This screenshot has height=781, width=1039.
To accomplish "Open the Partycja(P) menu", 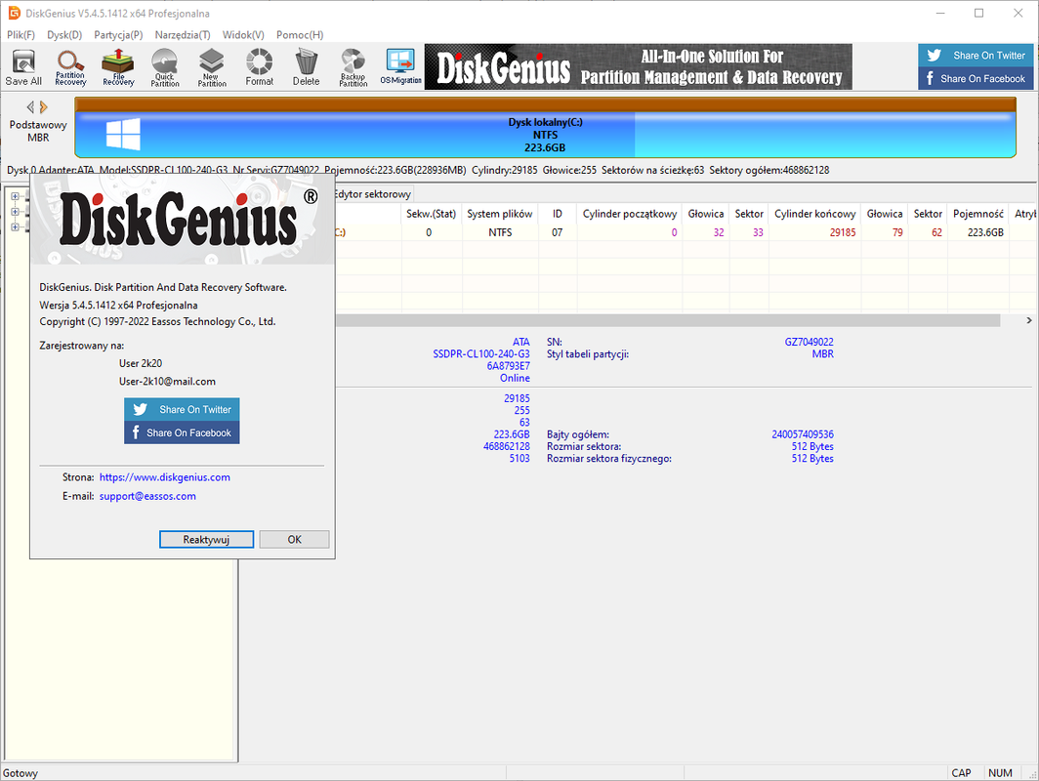I will pyautogui.click(x=118, y=34).
